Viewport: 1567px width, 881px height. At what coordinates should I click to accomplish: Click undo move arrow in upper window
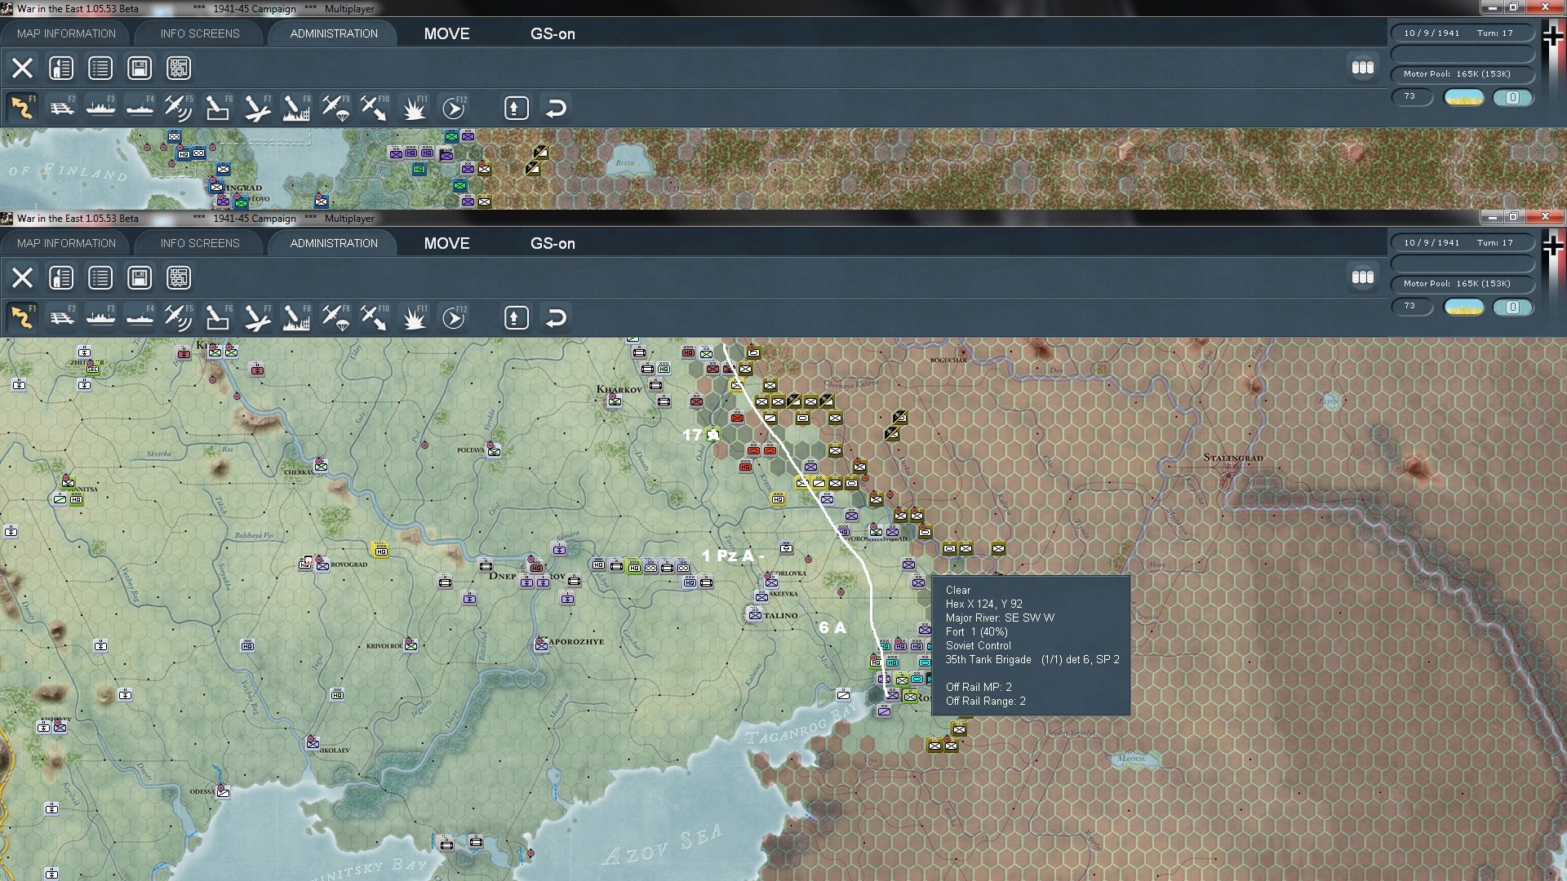[x=556, y=108]
